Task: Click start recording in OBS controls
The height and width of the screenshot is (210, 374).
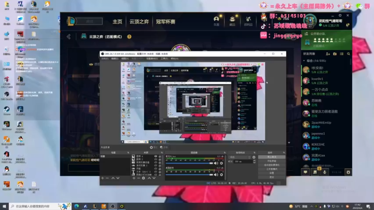Action: (272, 161)
